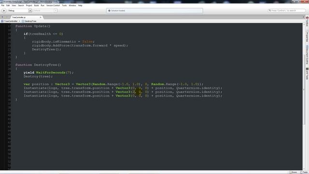Image resolution: width=309 pixels, height=174 pixels.
Task: Click the 'var position : Vector3' line
Action: click(113, 84)
